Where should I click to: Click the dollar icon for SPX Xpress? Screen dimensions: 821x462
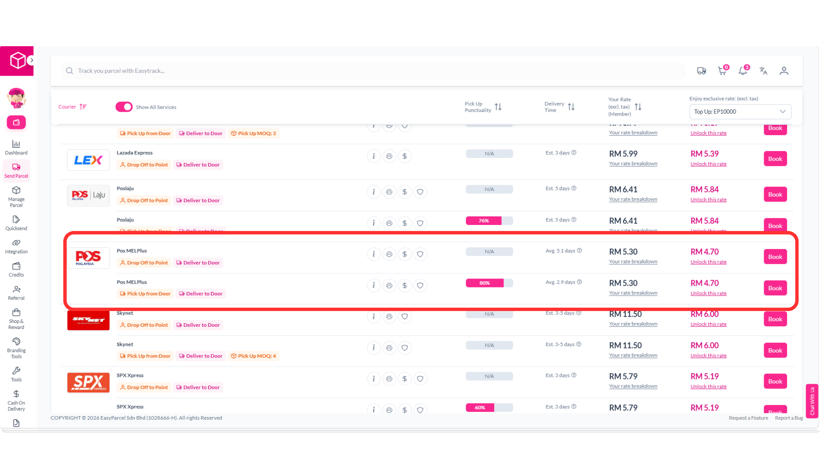tap(405, 379)
